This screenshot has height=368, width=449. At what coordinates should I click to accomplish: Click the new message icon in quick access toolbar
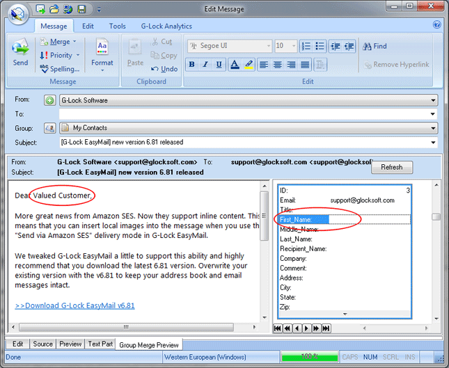[40, 9]
